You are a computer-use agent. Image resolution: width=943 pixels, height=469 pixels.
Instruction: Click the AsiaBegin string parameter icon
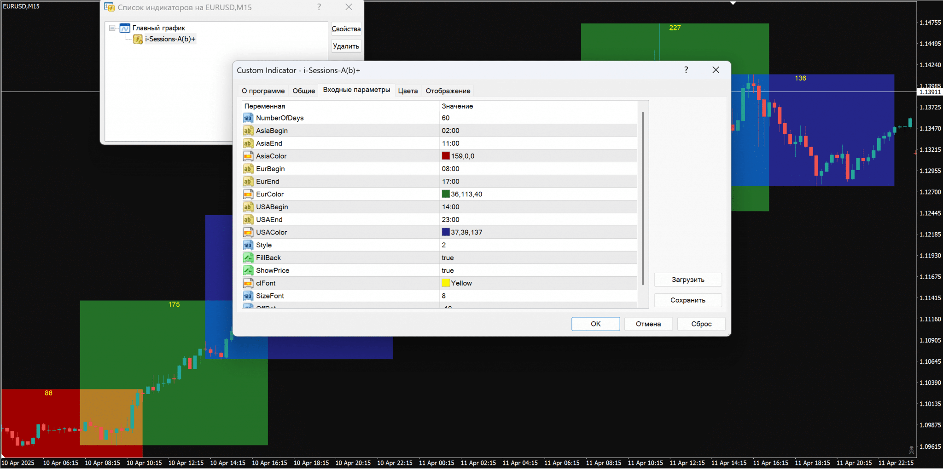[x=248, y=131]
